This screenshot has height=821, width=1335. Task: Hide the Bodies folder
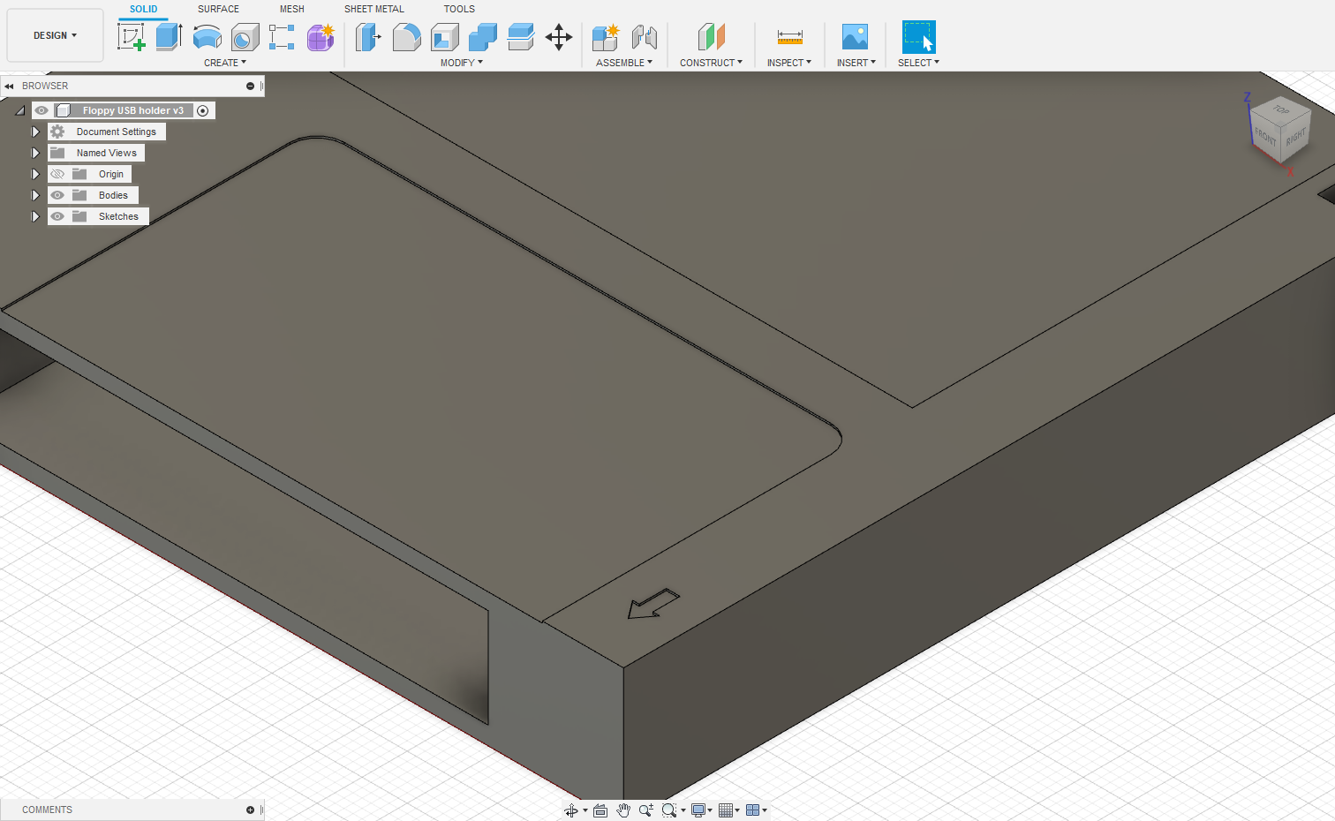(57, 195)
